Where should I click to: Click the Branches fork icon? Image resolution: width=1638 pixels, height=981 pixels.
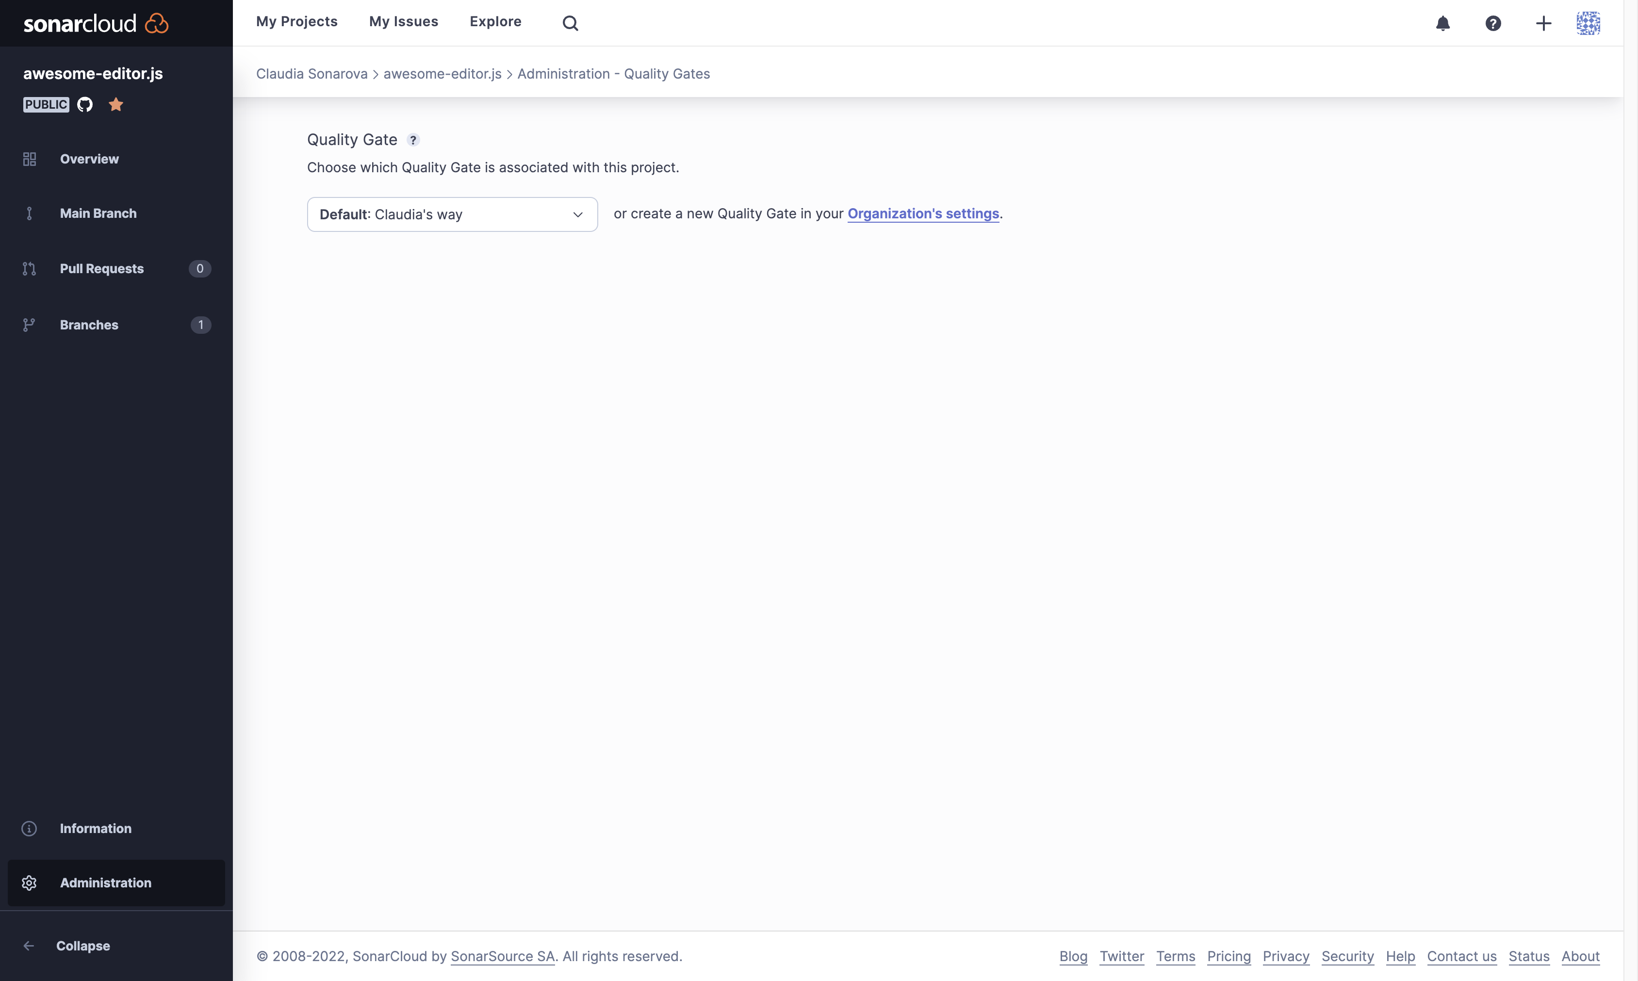(29, 325)
